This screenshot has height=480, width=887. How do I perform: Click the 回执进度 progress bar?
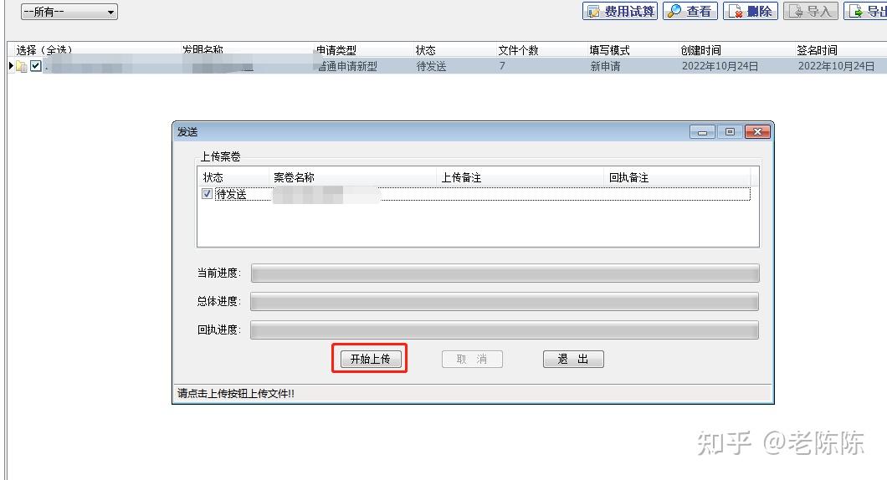pos(505,329)
